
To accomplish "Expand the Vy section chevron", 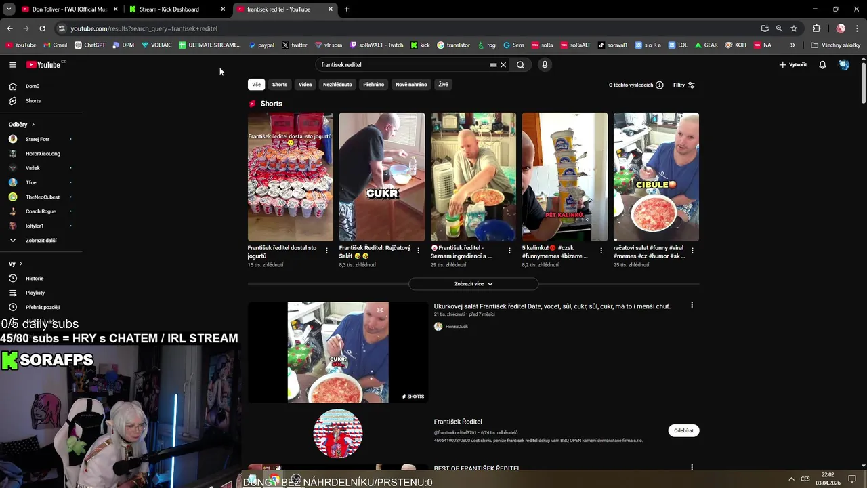I will click(21, 264).
